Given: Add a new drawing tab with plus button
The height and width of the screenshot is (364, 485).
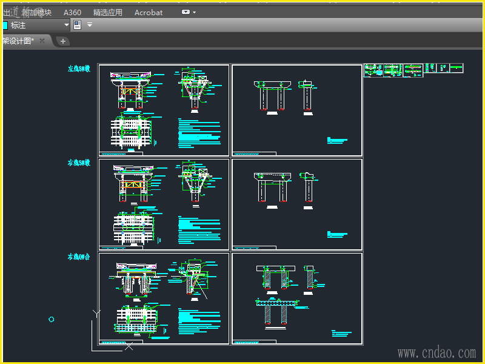Looking at the screenshot, I should tap(63, 41).
